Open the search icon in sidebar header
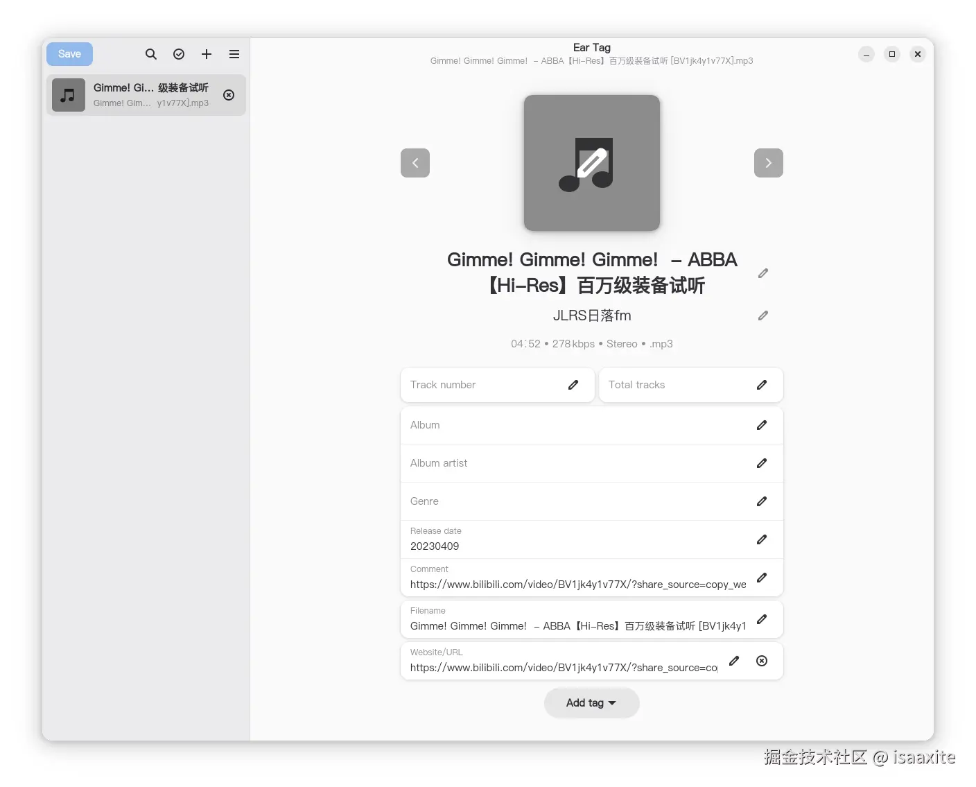The width and height of the screenshot is (976, 787). click(150, 54)
